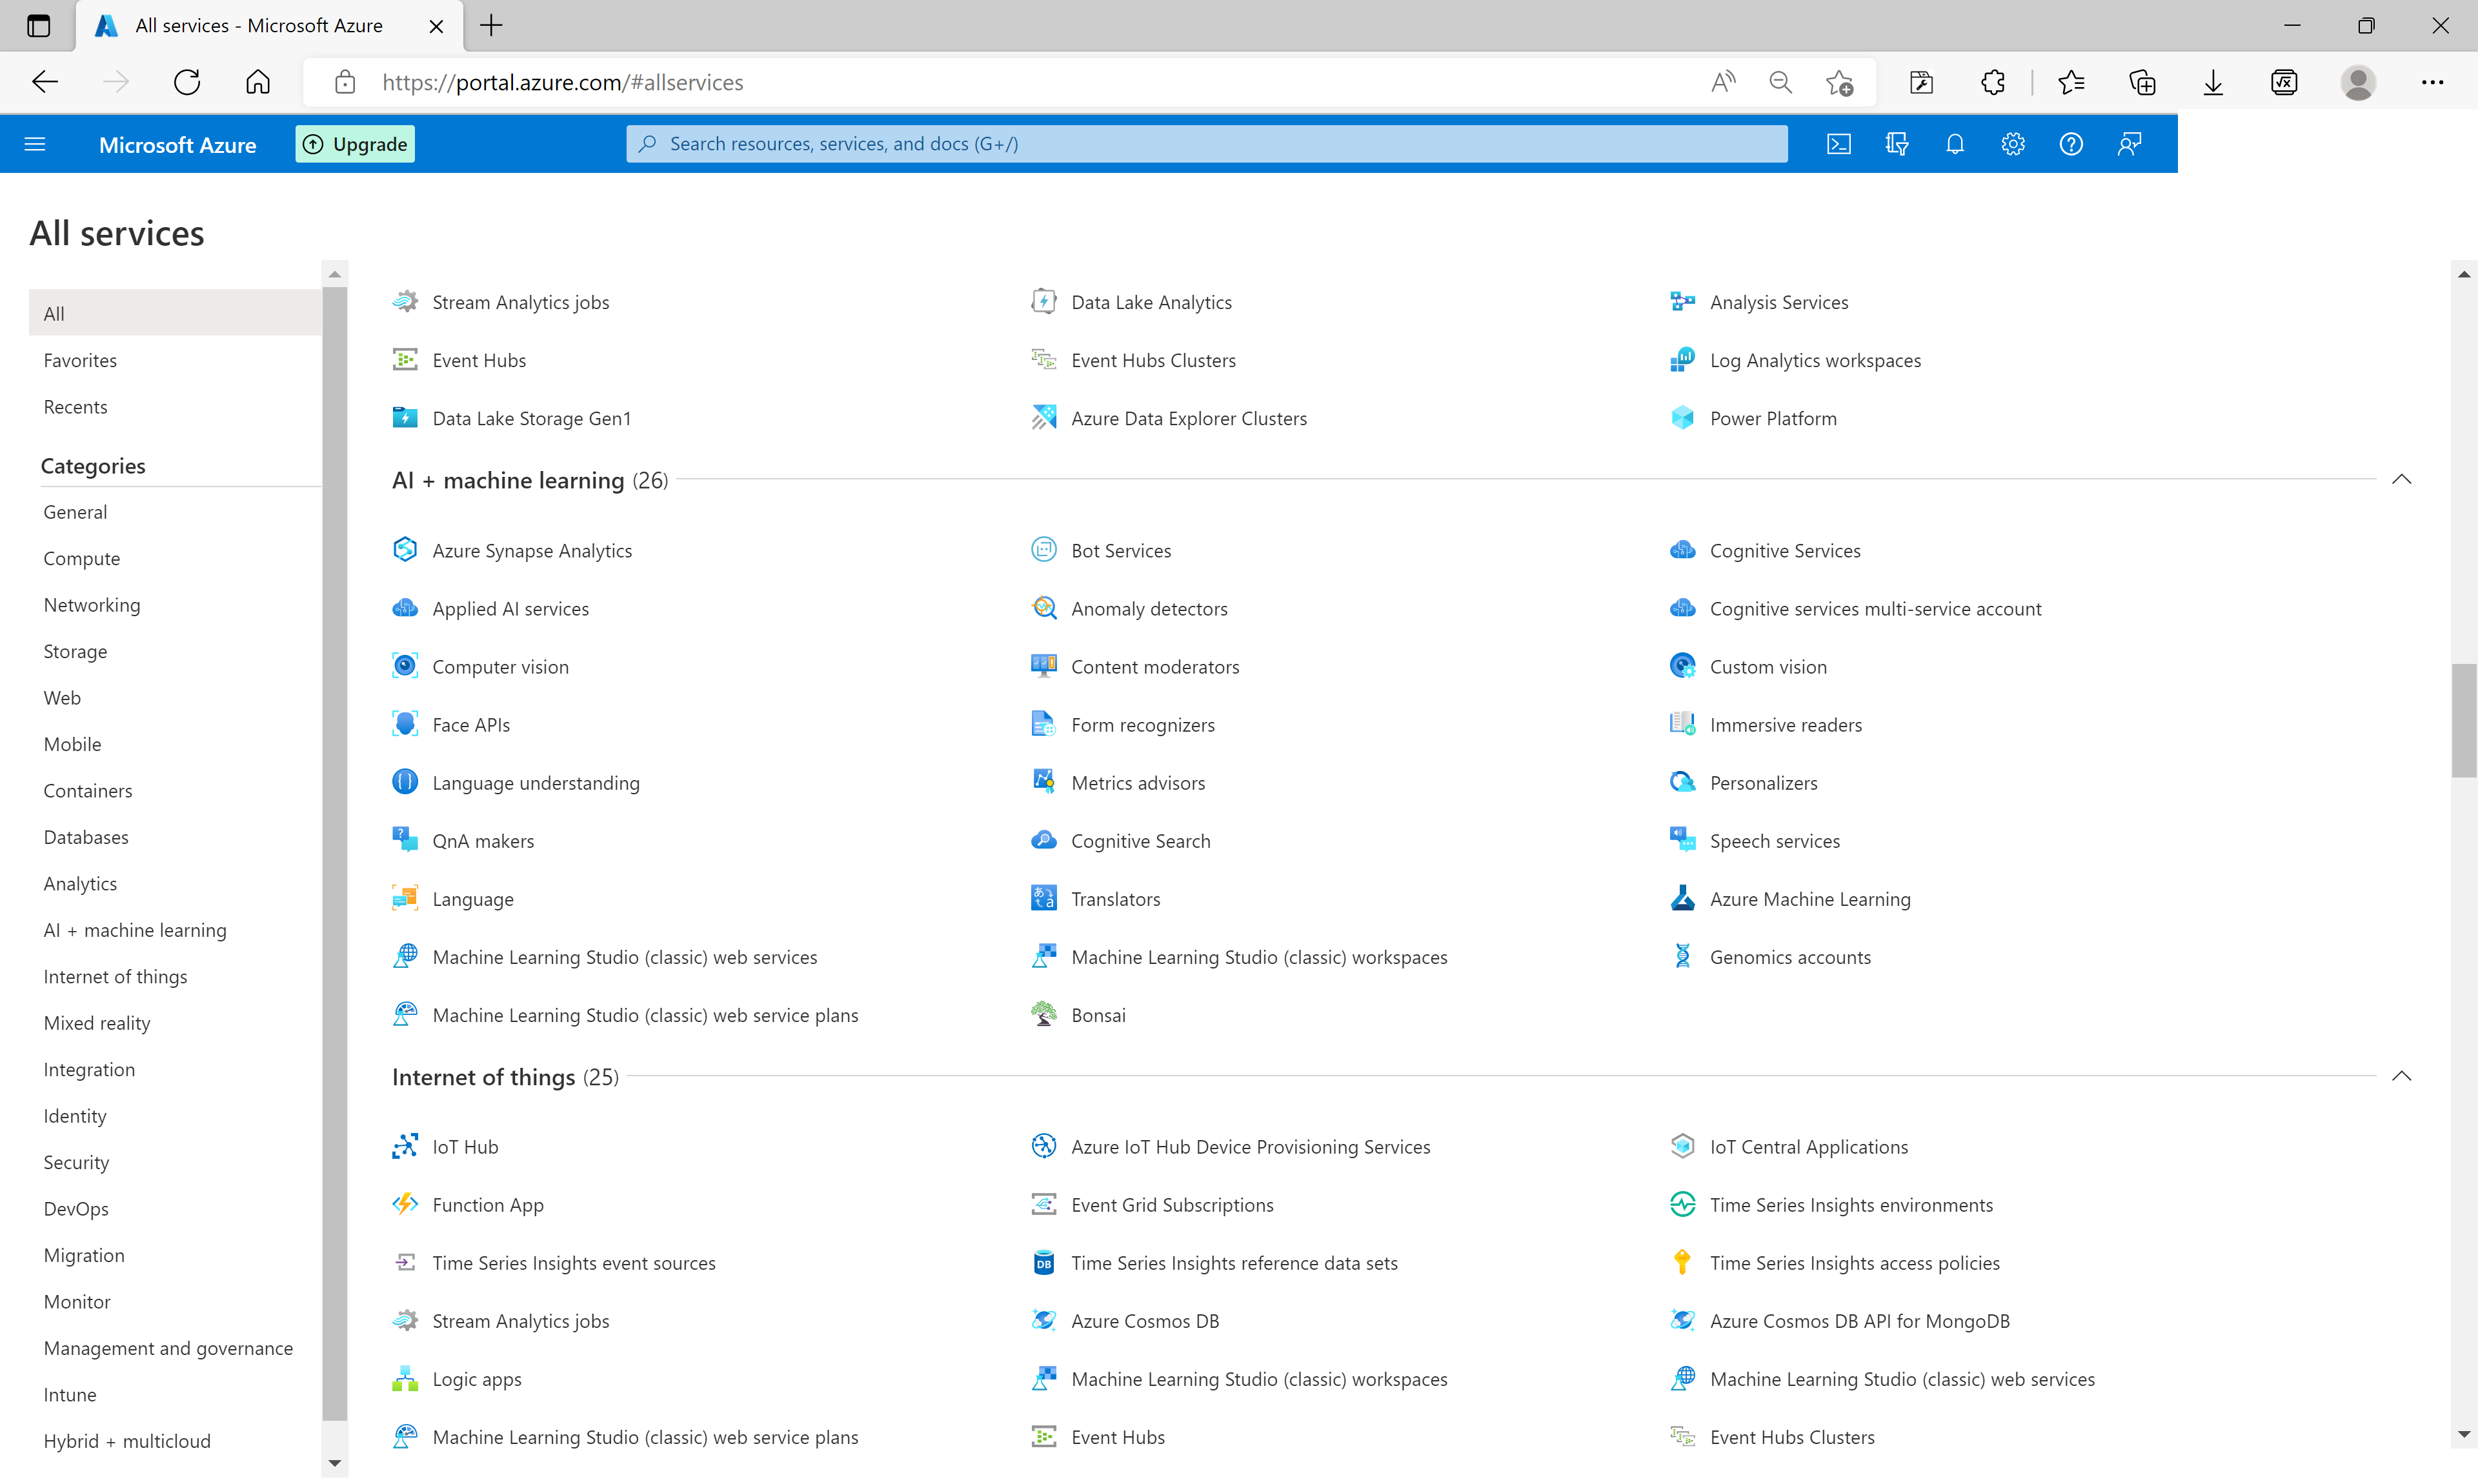Open browser favorites star icon

2071,82
